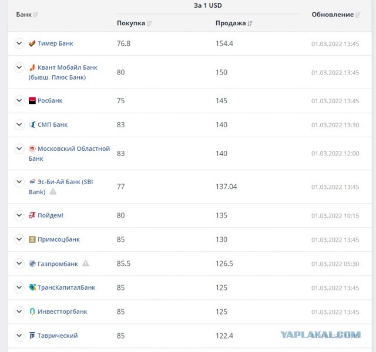Expand the Таврический row
Viewport: 376px width, 352px height.
19,336
